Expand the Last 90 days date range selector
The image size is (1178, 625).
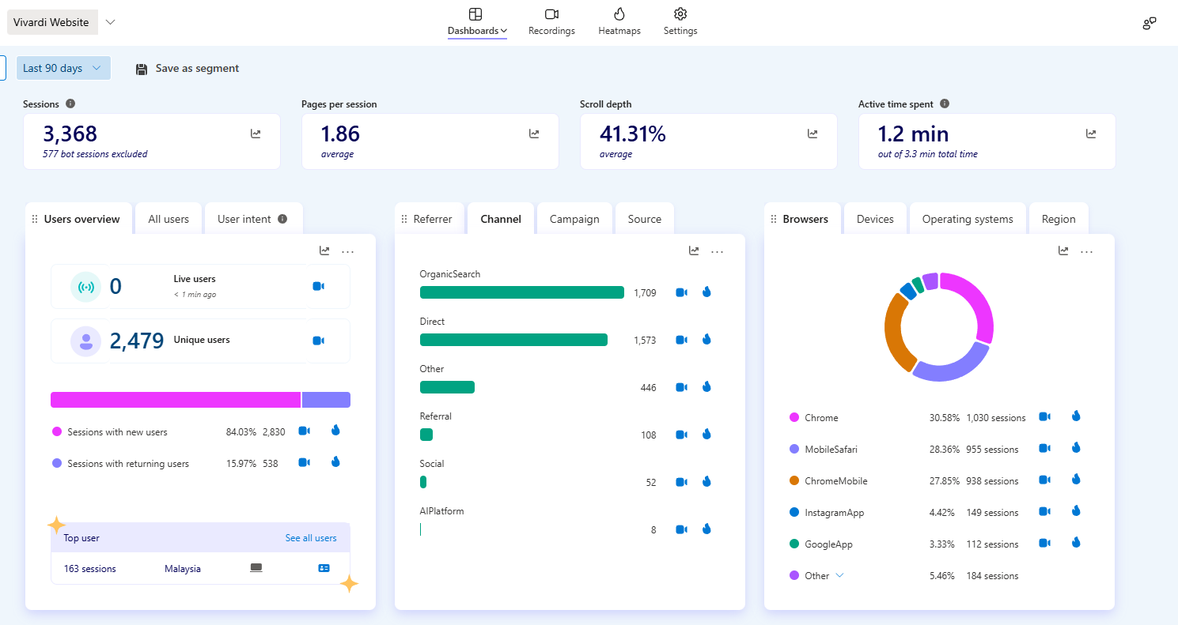click(x=62, y=68)
